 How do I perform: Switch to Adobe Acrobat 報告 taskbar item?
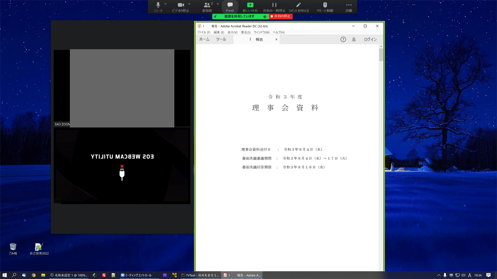click(242, 275)
